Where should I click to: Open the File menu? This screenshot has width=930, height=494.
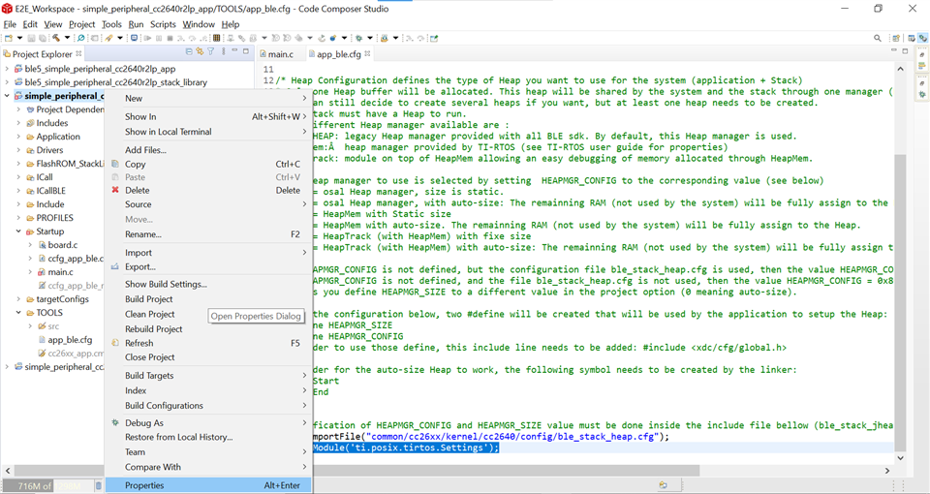click(10, 24)
